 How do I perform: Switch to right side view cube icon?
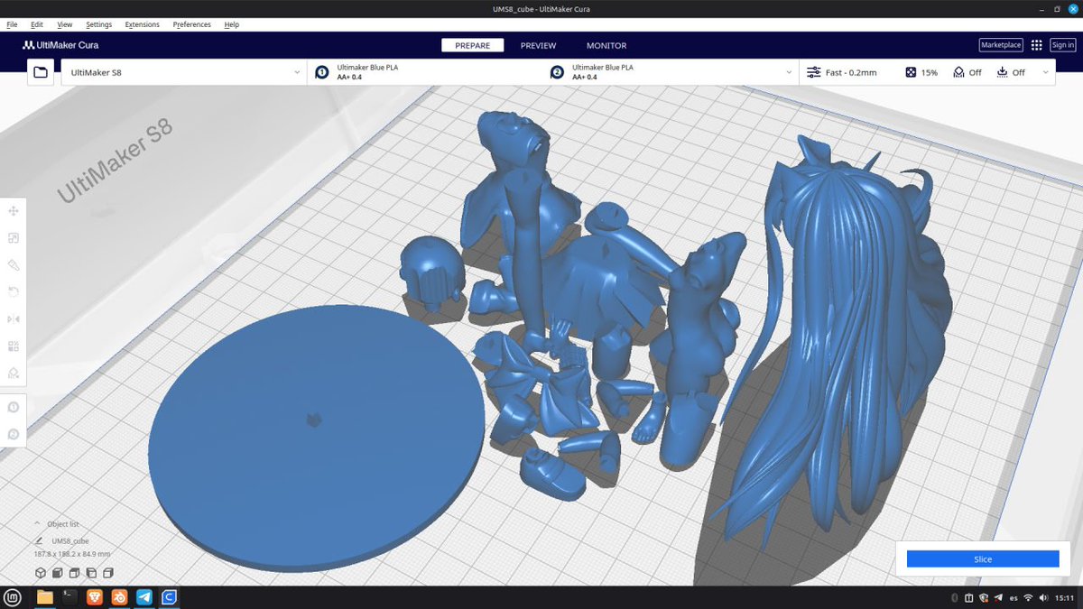[x=108, y=573]
